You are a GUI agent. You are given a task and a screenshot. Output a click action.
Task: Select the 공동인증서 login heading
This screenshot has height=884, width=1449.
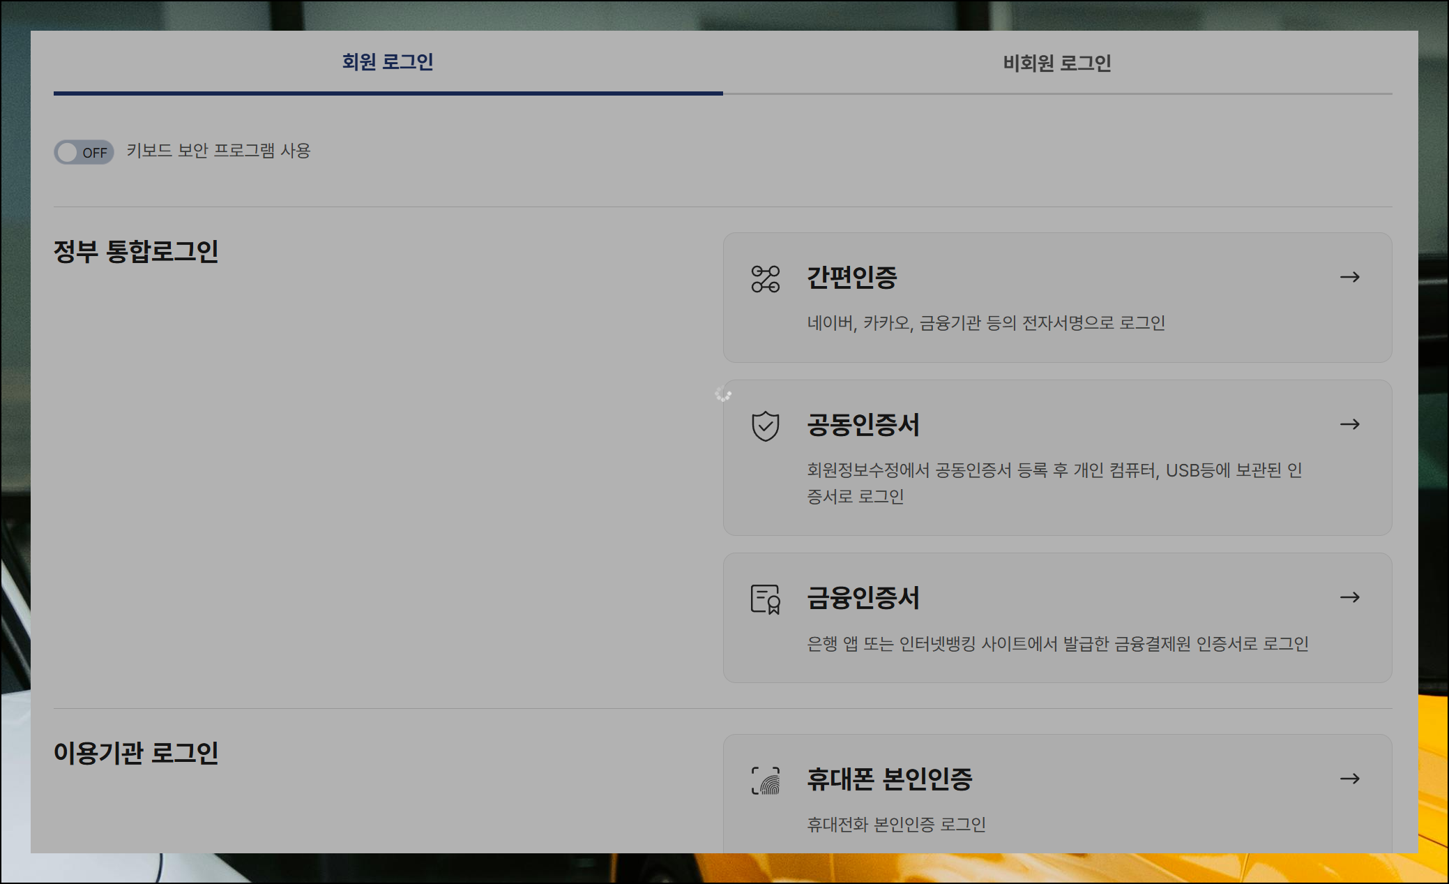[x=863, y=425]
